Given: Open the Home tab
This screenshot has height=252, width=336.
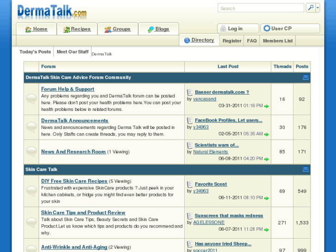Looking at the screenshot, I should pyautogui.click(x=36, y=29).
